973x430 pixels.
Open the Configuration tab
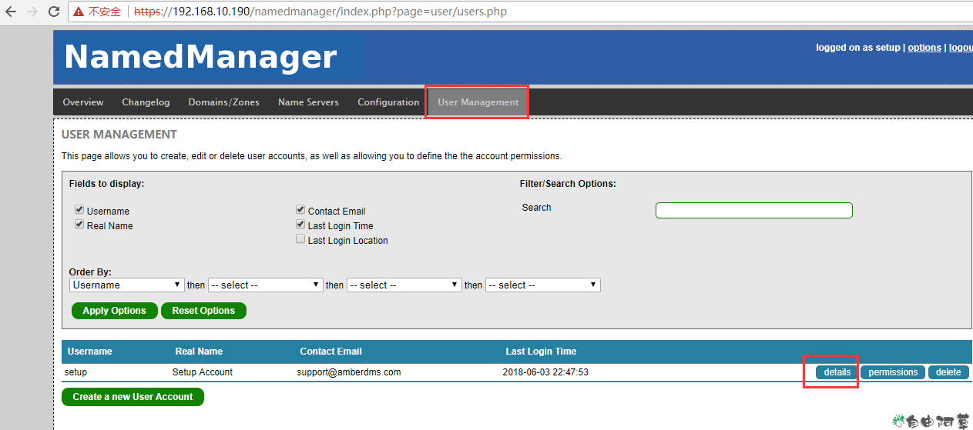[x=388, y=102]
